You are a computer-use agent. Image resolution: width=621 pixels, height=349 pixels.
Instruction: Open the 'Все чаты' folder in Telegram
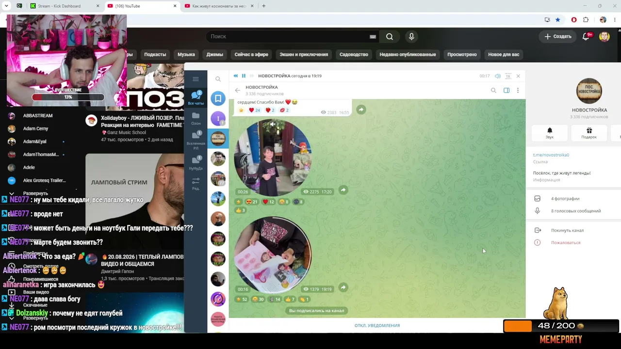pyautogui.click(x=196, y=97)
